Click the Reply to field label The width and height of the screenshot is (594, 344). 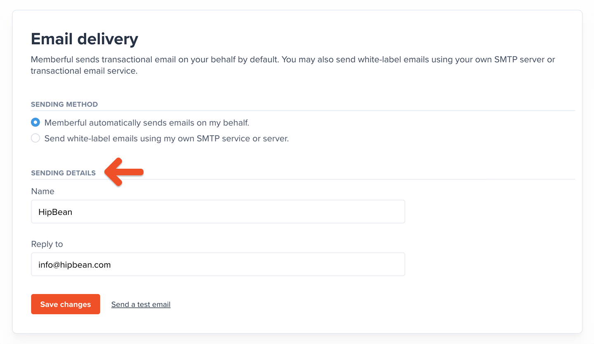47,244
